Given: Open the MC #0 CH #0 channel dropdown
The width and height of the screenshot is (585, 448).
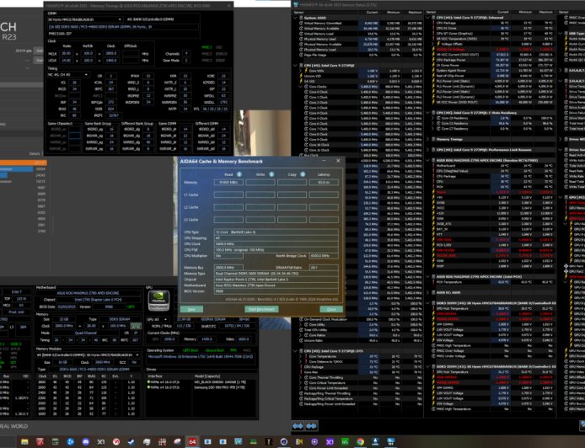Looking at the screenshot, I should click(68, 75).
